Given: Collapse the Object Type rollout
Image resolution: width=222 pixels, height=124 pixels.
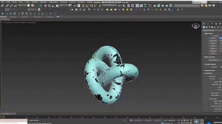Looking at the screenshot, I should pyautogui.click(x=208, y=33).
